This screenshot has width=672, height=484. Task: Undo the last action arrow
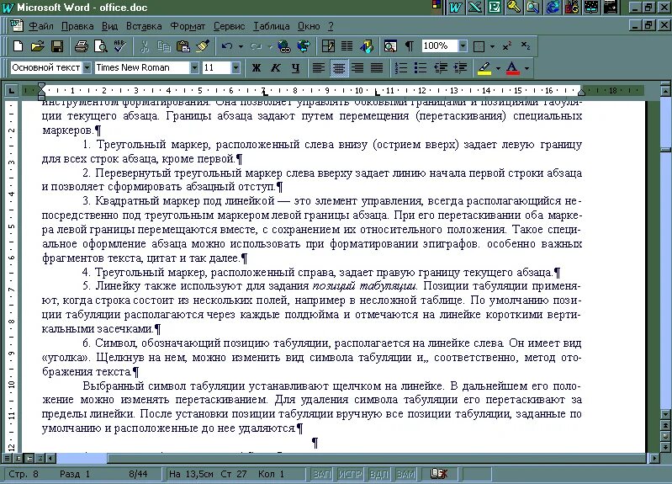click(227, 46)
